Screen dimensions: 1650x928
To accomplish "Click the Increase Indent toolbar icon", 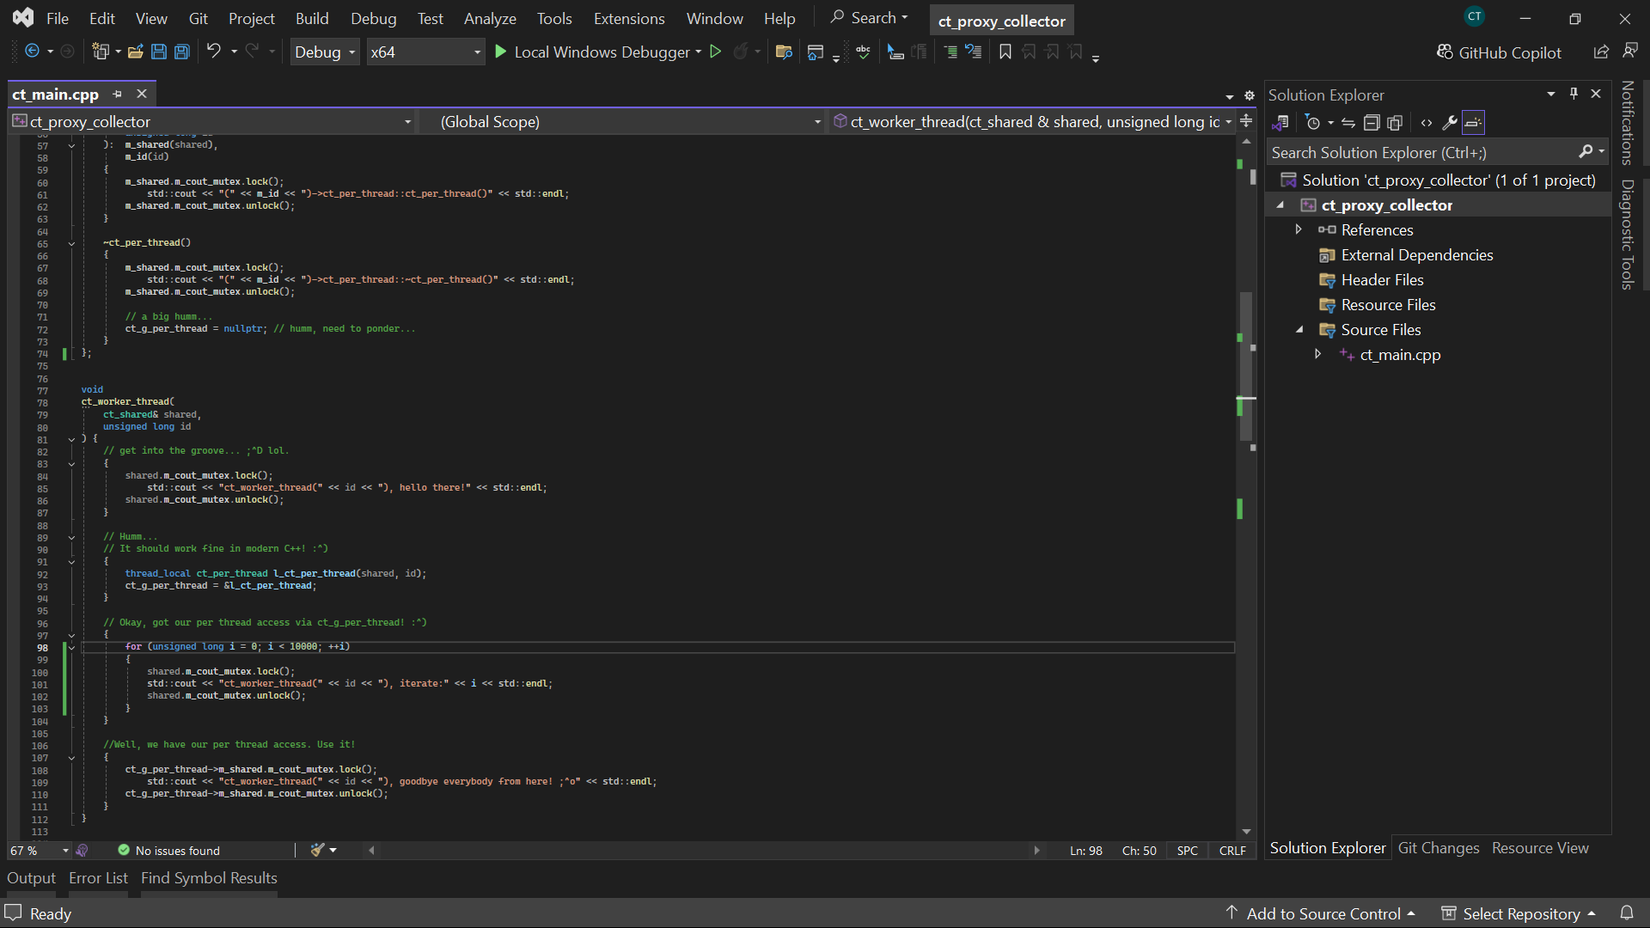I will tap(950, 52).
